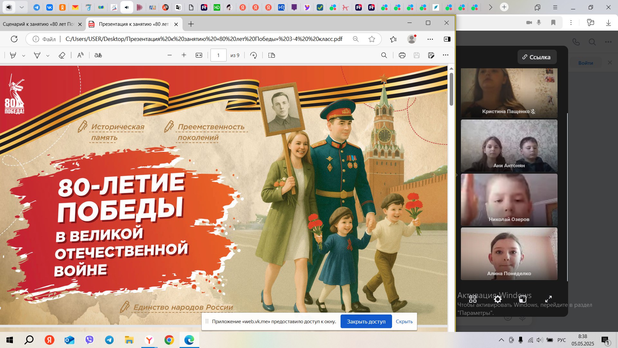Click the 'Войти' button in background window

pyautogui.click(x=585, y=63)
